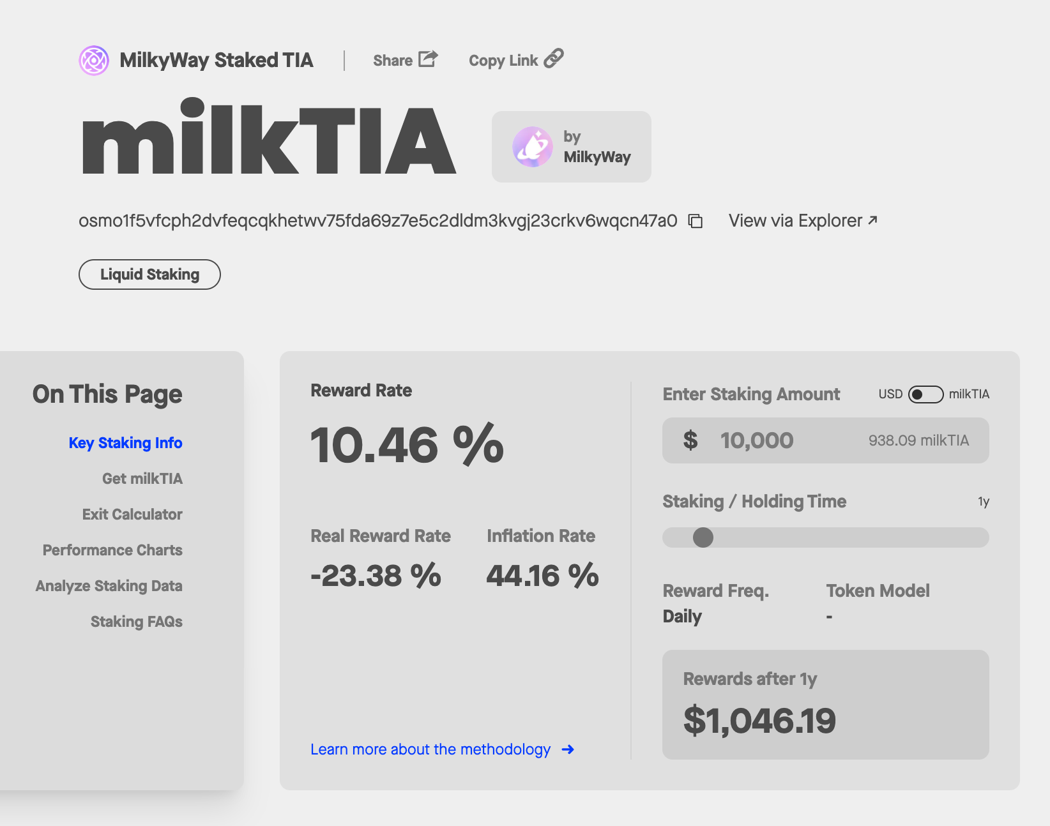1050x826 pixels.
Task: Click the Share label
Action: coord(393,61)
